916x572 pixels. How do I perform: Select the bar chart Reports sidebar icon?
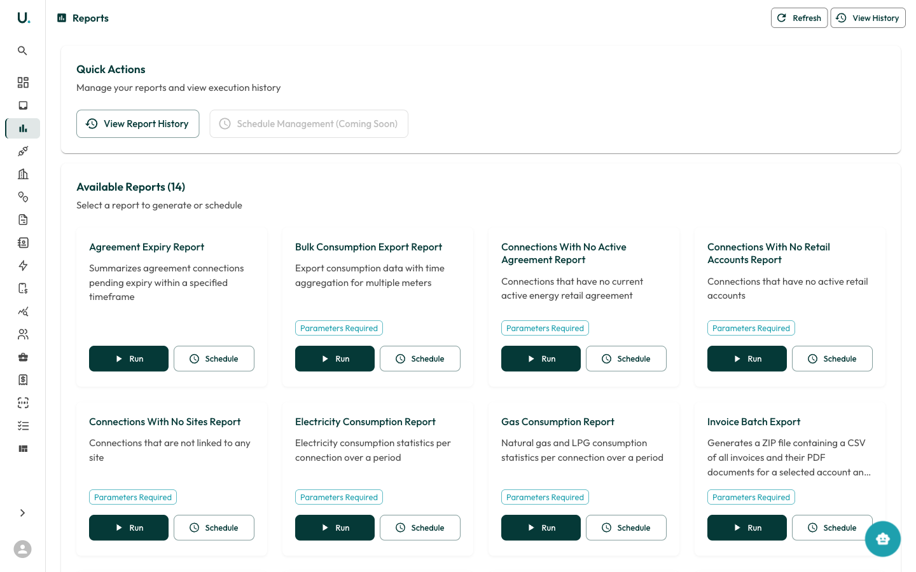pyautogui.click(x=23, y=128)
